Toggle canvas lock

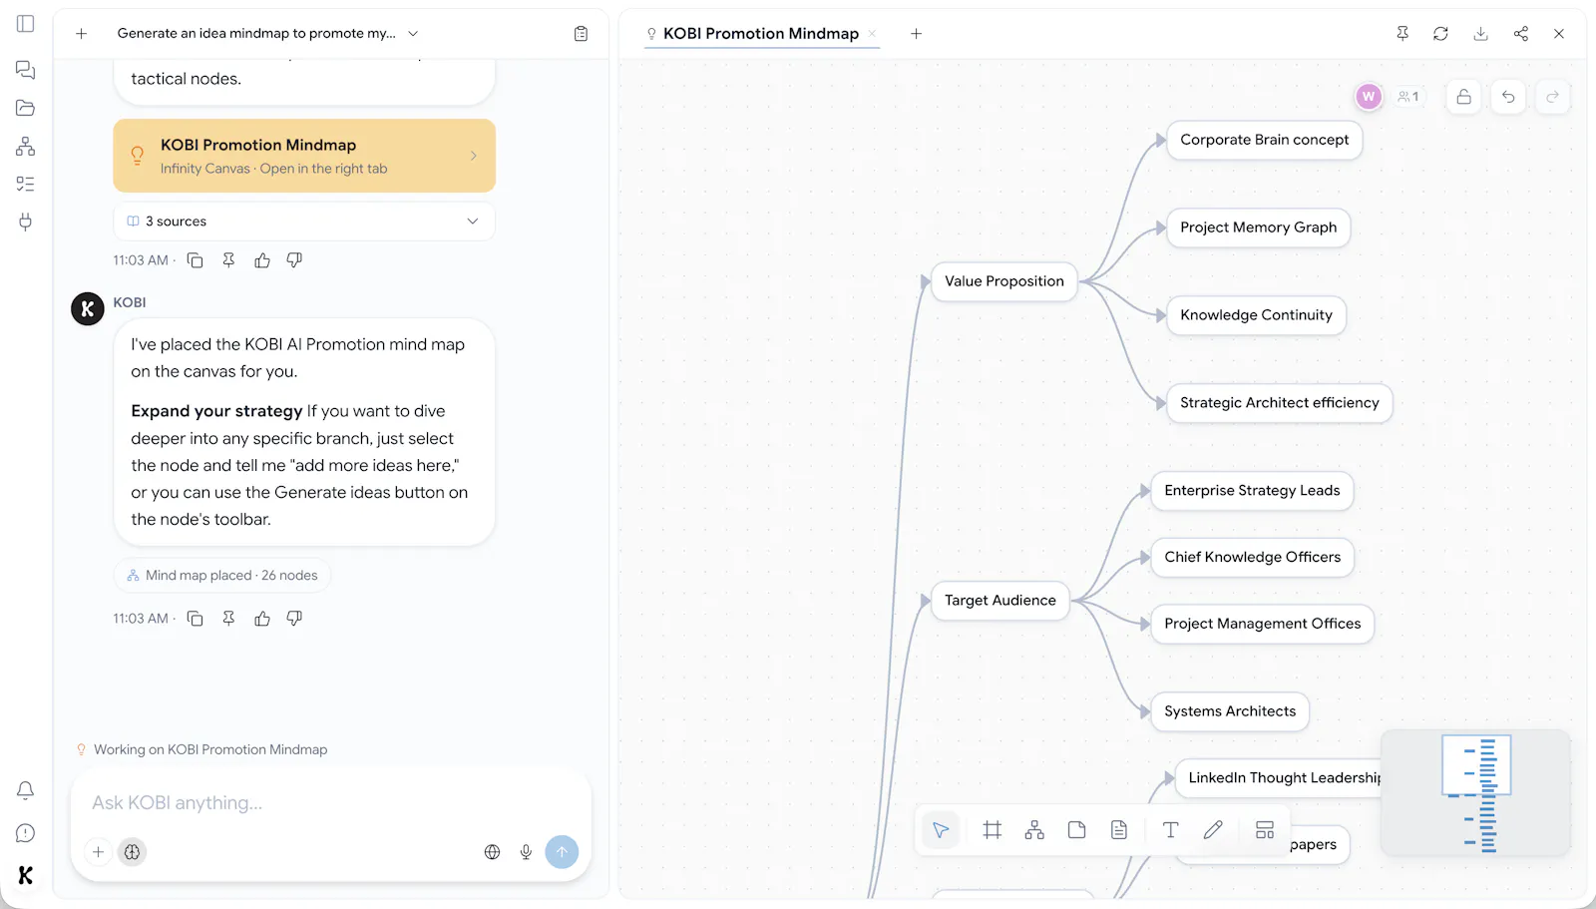(x=1463, y=97)
